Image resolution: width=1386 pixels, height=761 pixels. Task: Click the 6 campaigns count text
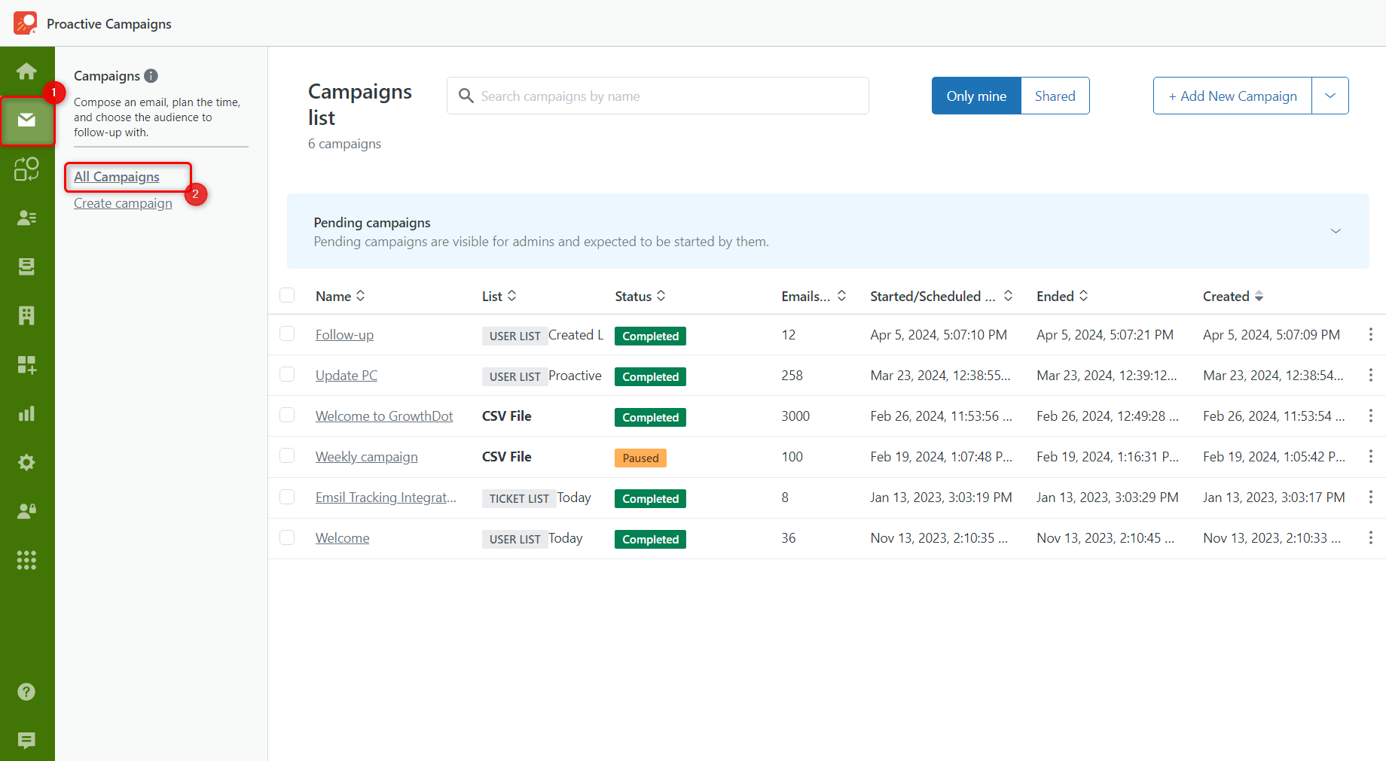pyautogui.click(x=344, y=144)
